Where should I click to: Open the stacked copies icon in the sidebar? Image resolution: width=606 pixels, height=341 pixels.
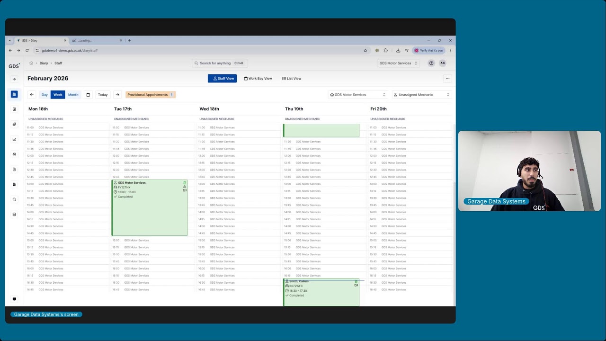tap(14, 124)
